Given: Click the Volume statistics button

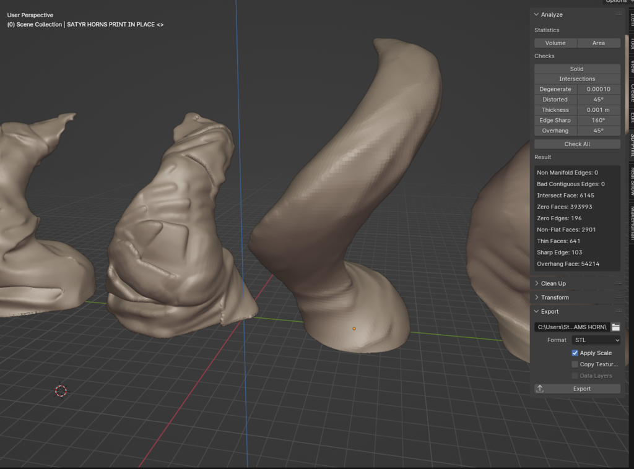Looking at the screenshot, I should (x=555, y=43).
